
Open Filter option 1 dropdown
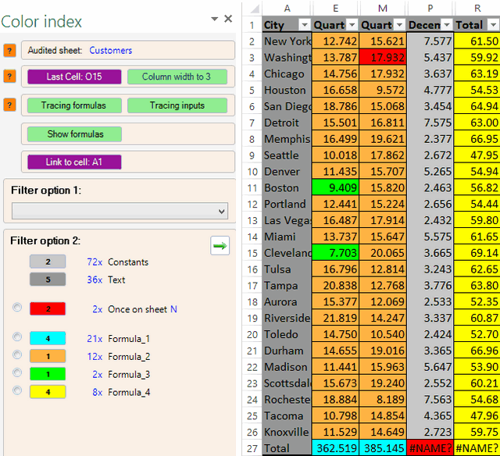coord(120,211)
